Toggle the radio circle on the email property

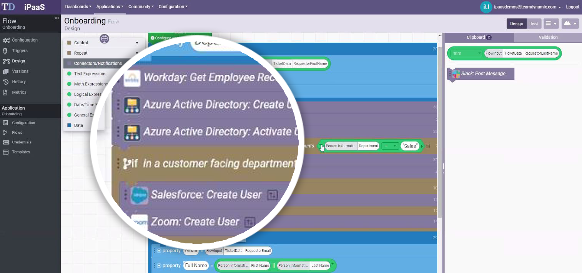tap(159, 251)
